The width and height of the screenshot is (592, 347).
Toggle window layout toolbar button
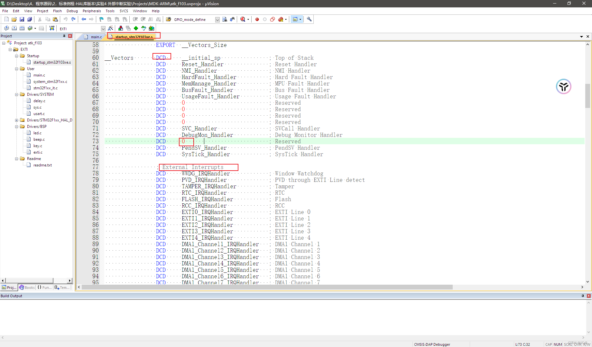pos(295,19)
